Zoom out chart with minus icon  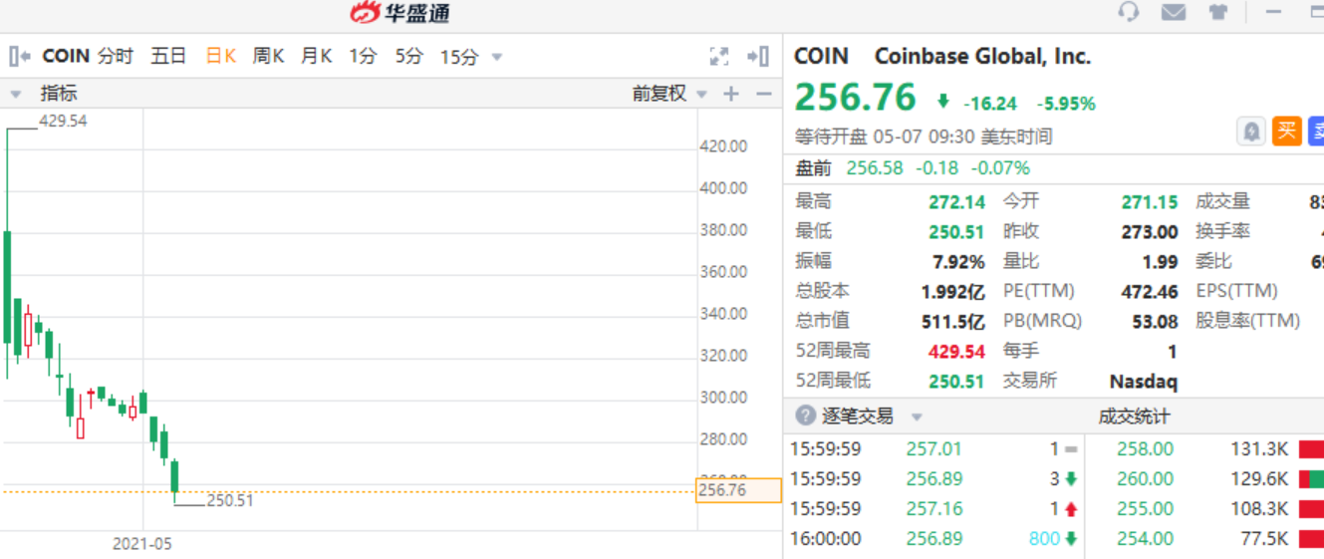click(764, 94)
